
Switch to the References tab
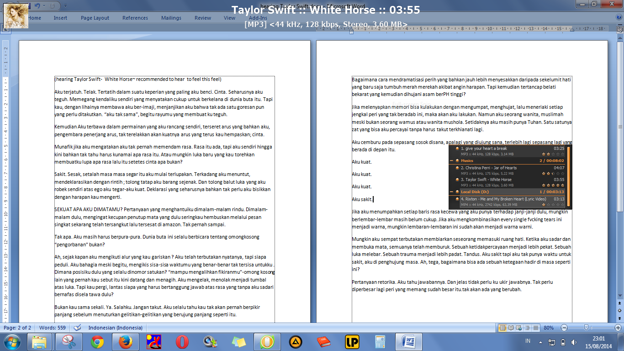click(135, 18)
